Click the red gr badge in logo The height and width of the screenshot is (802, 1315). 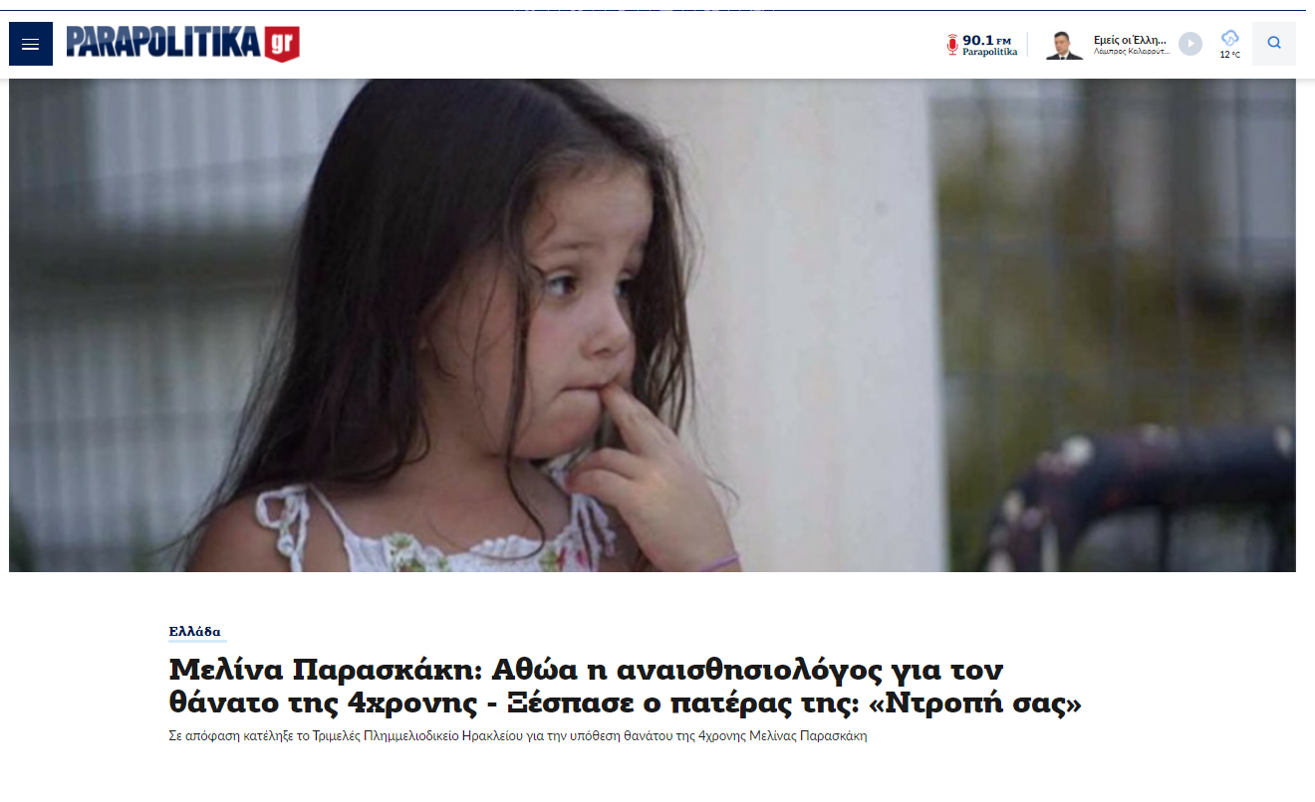pyautogui.click(x=282, y=43)
